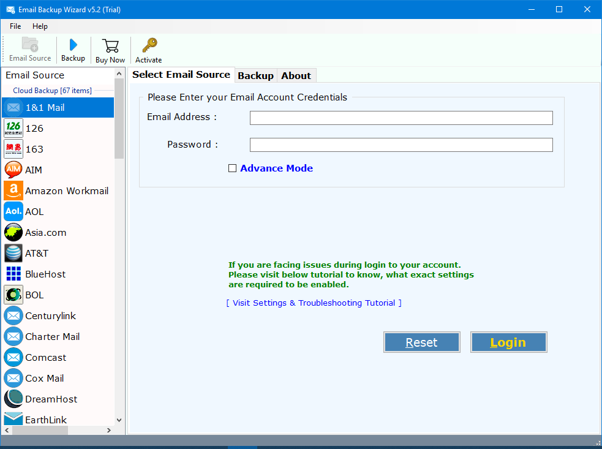This screenshot has width=602, height=449.
Task: Select the Asia.com text entry
Action: (x=46, y=232)
